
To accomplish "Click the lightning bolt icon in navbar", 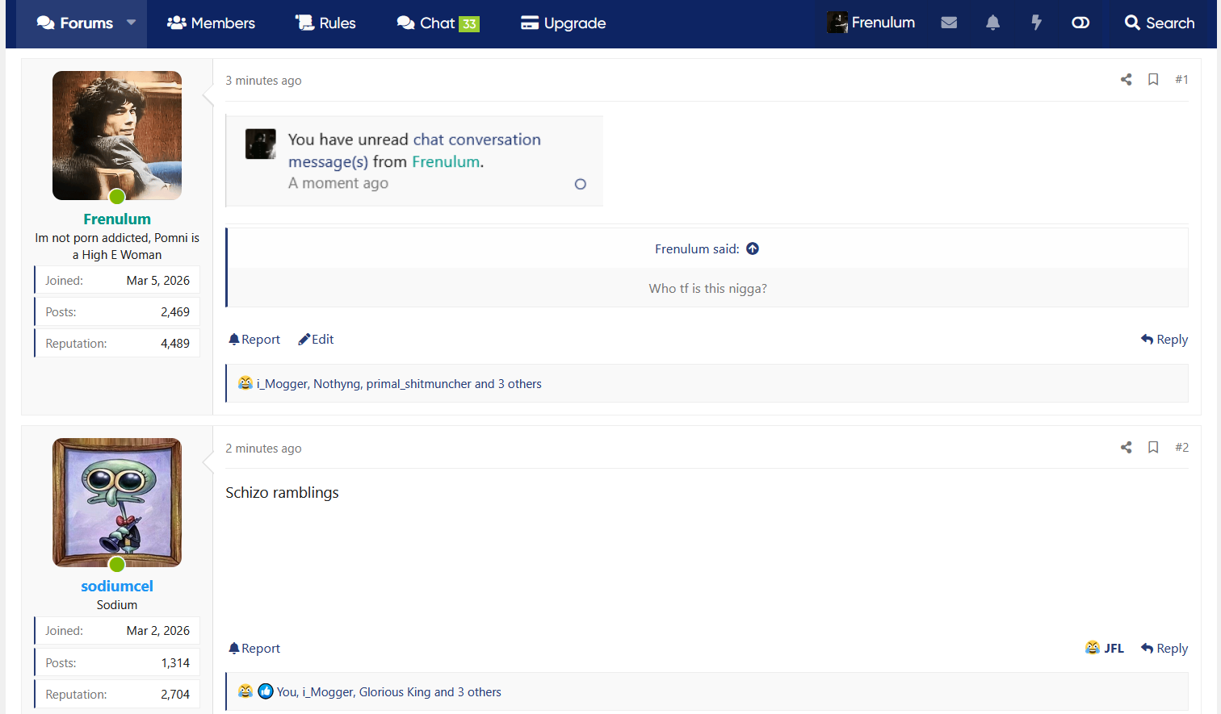I will (1036, 23).
